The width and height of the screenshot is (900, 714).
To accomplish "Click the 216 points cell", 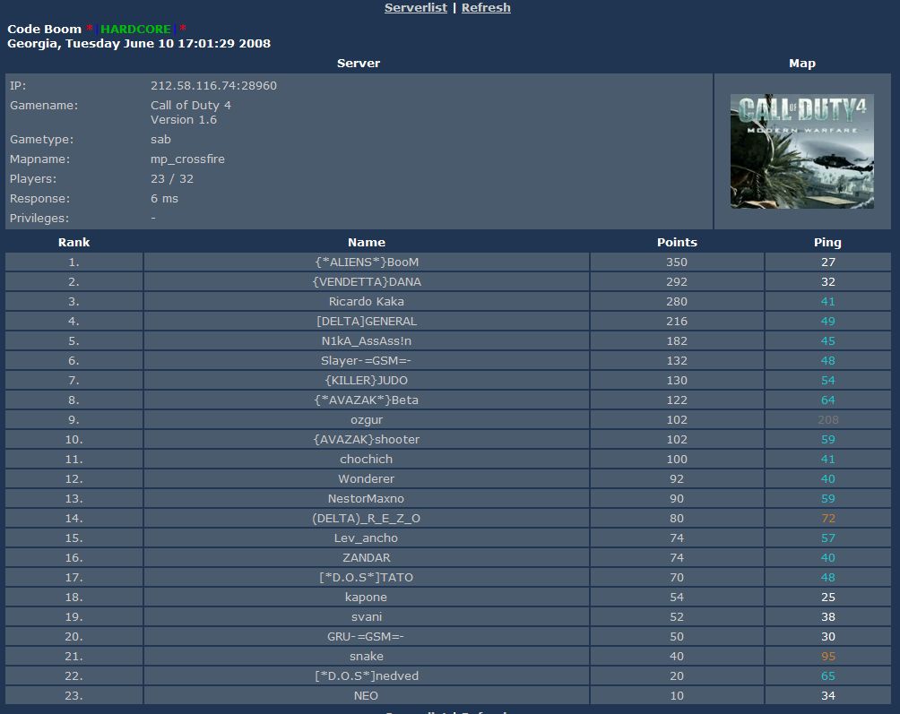I will click(x=677, y=321).
